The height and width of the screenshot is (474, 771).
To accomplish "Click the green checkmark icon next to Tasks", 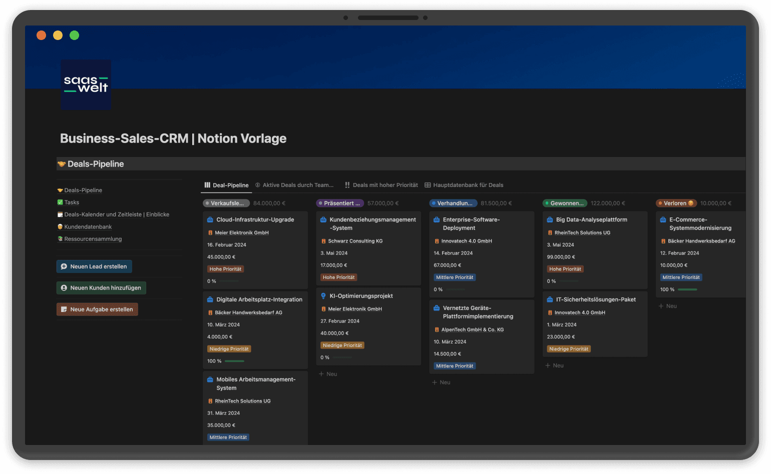I will pos(60,202).
